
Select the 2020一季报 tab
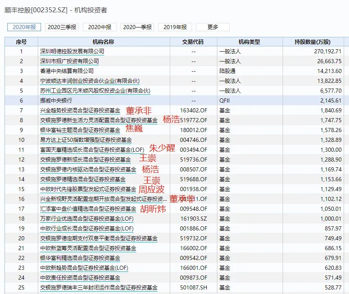[x=138, y=27]
